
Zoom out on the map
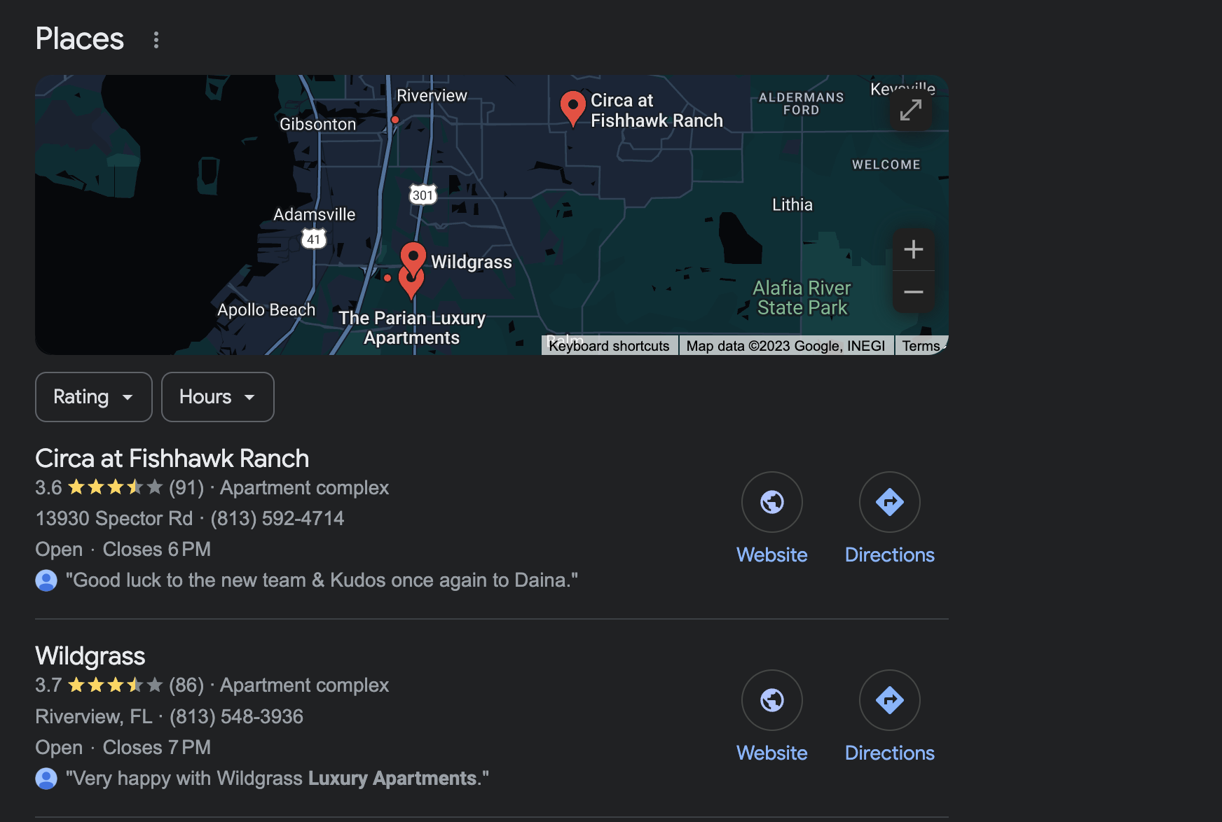coord(913,292)
